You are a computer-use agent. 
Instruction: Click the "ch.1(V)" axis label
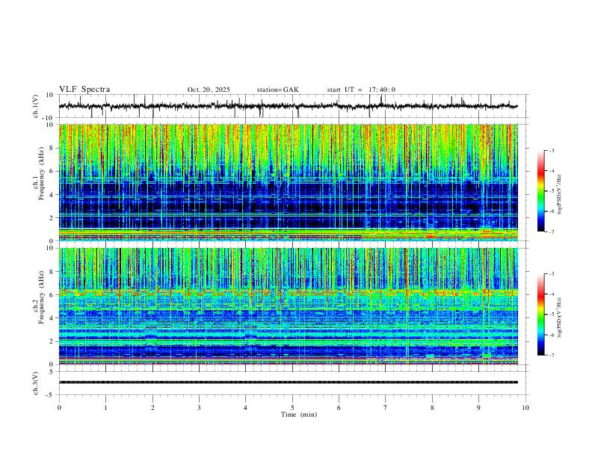coord(36,106)
